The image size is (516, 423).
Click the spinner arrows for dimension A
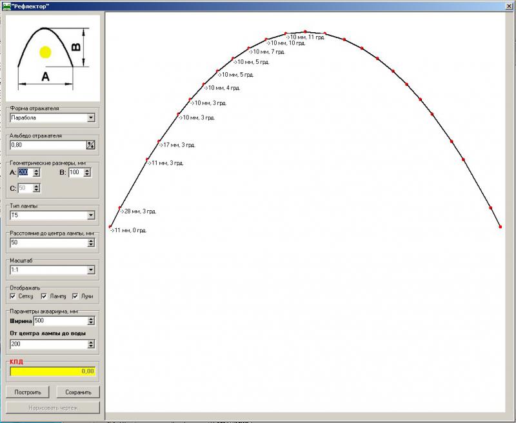[x=37, y=172]
